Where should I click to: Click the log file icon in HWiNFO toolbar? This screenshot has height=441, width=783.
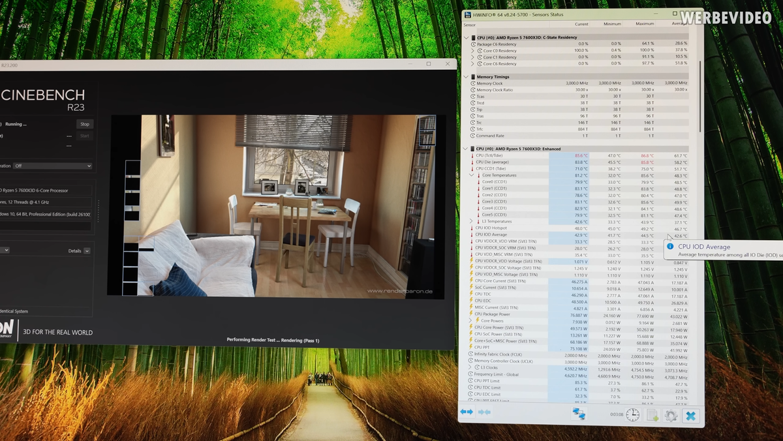652,415
